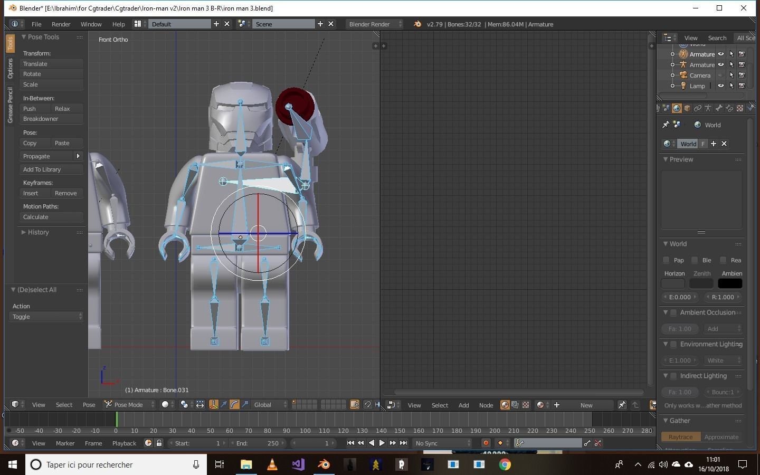Open the Texture properties checker tab
The image size is (760, 475).
coord(740,108)
